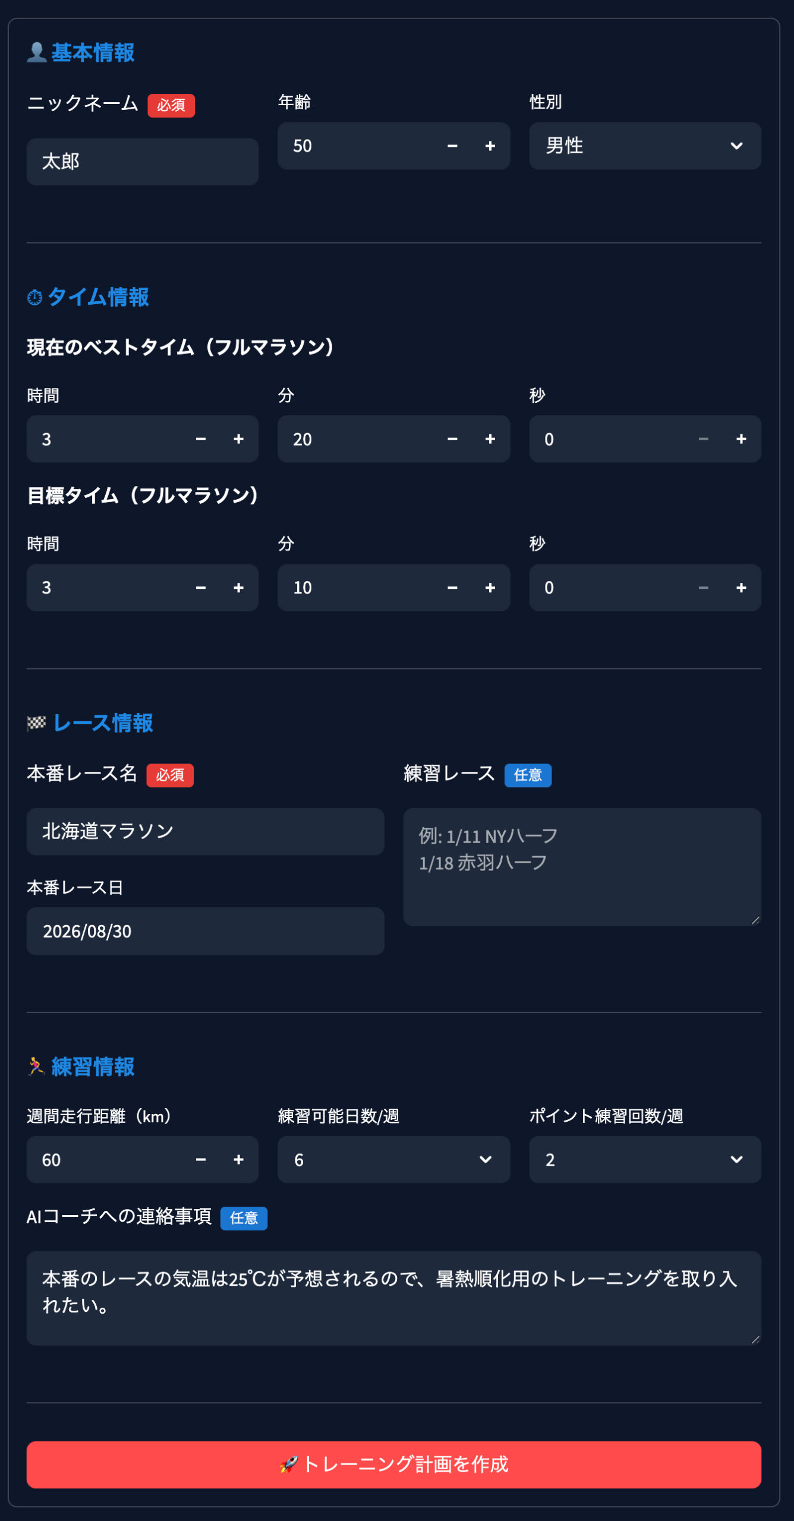Image resolution: width=794 pixels, height=1521 pixels.
Task: Increase weekly running distance
Action: (x=238, y=1159)
